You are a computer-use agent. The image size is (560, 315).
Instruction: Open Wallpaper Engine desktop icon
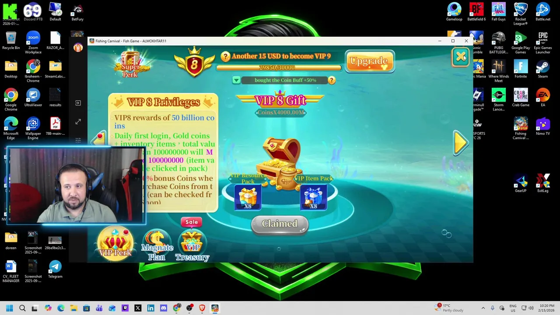pyautogui.click(x=33, y=129)
